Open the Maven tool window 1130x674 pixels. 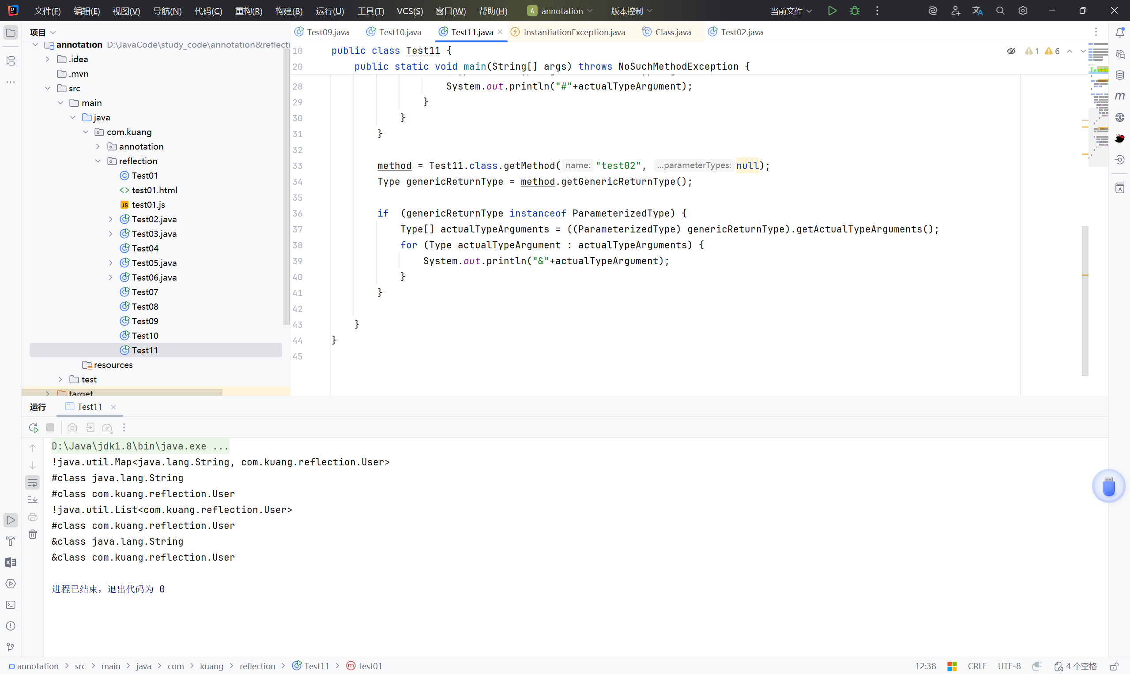1119,96
